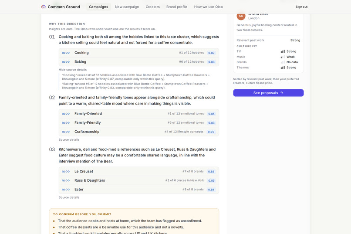Expand Source details under Eater row

69,197
